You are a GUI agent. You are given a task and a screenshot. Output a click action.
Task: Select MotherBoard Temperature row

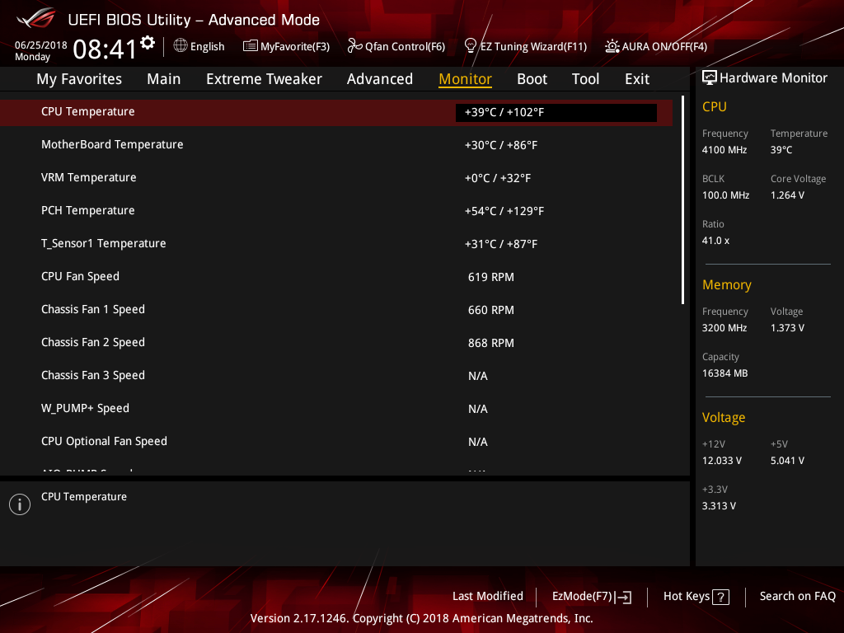(336, 145)
